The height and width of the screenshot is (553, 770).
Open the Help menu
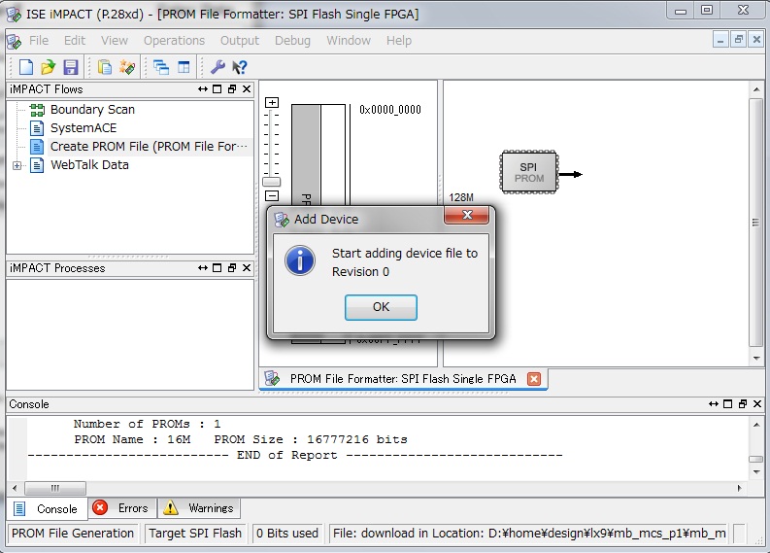click(399, 40)
